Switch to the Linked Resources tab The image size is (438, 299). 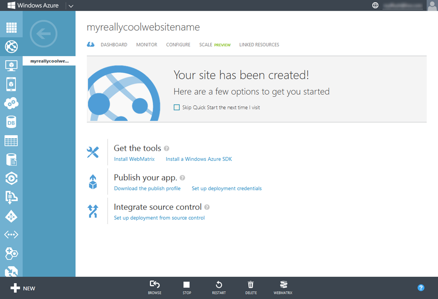click(x=259, y=45)
